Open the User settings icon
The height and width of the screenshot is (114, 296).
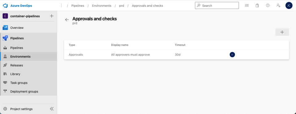pos(278,6)
